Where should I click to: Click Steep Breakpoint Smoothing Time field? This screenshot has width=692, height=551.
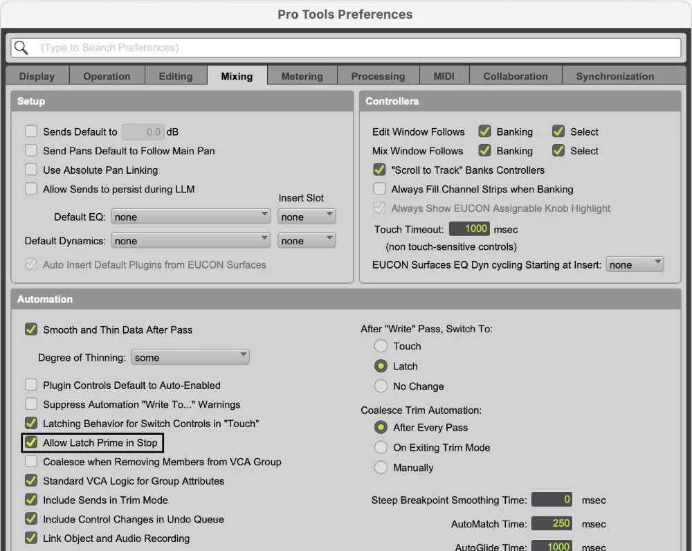[552, 500]
